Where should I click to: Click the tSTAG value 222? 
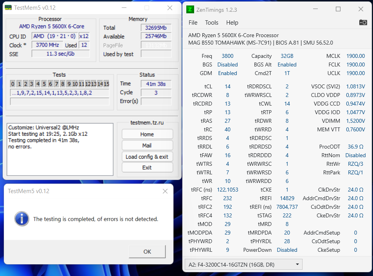pos(287,215)
